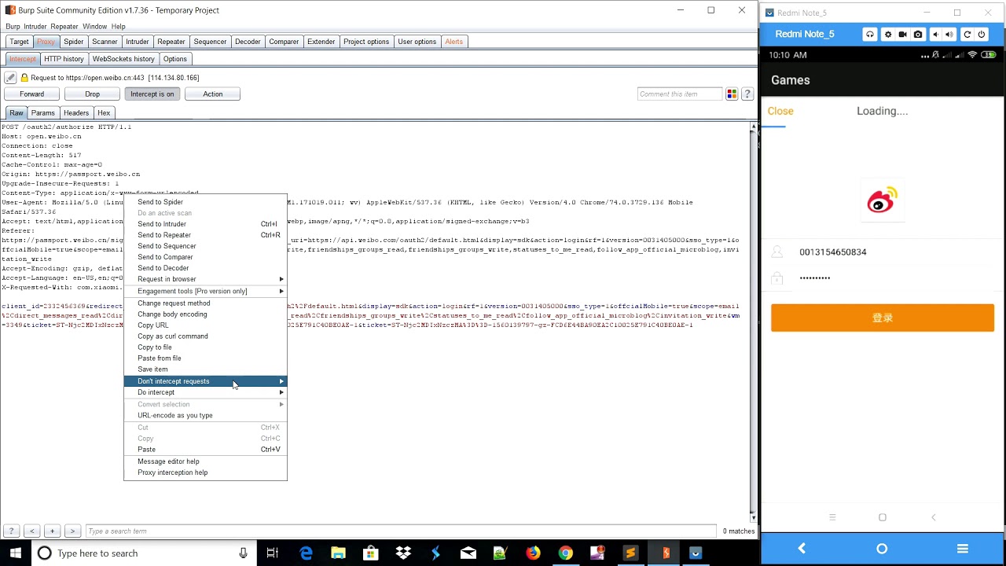The width and height of the screenshot is (1006, 566).
Task: Open Firefox from taskbar
Action: (x=533, y=553)
